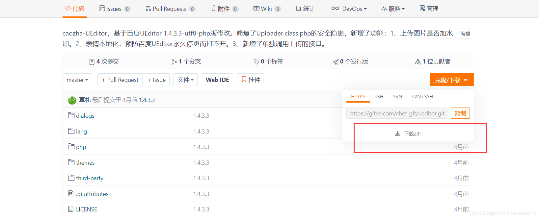The width and height of the screenshot is (539, 219).
Task: Open the themes folder
Action: 85,163
